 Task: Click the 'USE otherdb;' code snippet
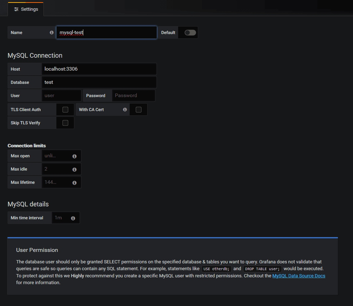(x=216, y=269)
